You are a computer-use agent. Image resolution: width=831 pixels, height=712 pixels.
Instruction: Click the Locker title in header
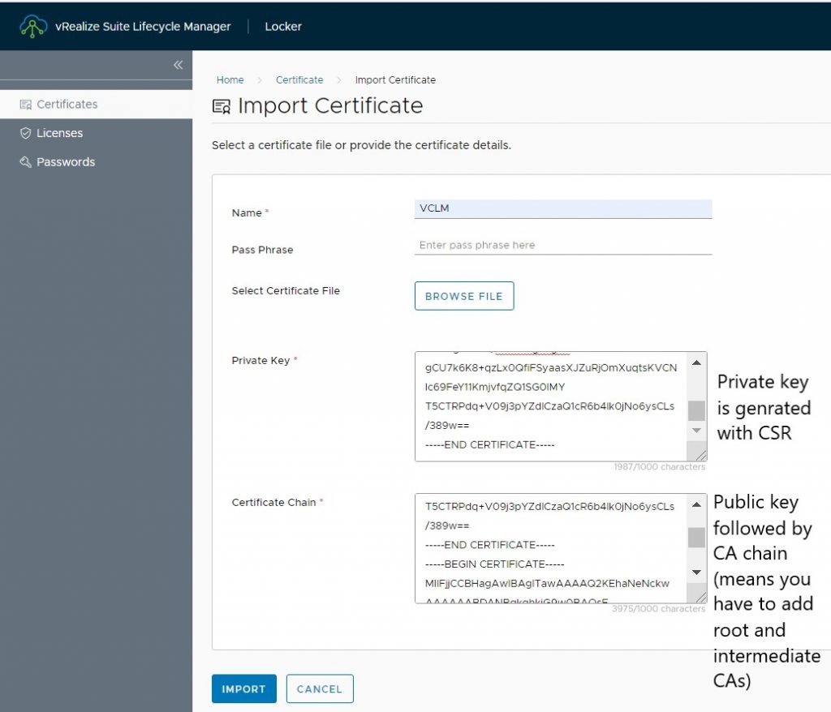click(x=283, y=27)
